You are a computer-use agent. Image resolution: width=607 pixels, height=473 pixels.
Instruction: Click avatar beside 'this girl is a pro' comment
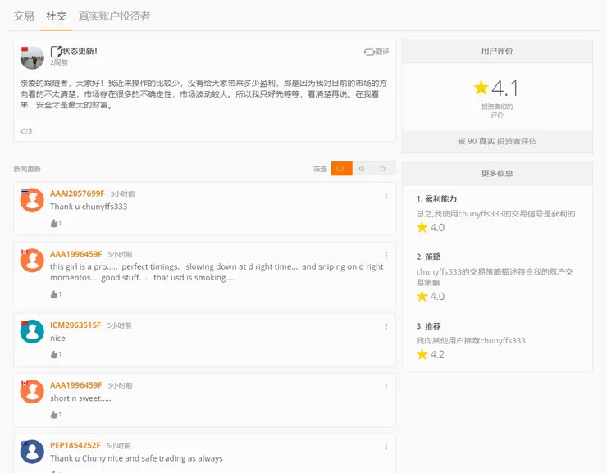tap(32, 261)
